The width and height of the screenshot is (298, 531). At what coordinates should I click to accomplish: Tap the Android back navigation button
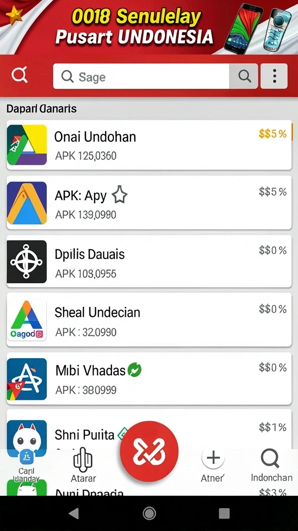(x=74, y=513)
